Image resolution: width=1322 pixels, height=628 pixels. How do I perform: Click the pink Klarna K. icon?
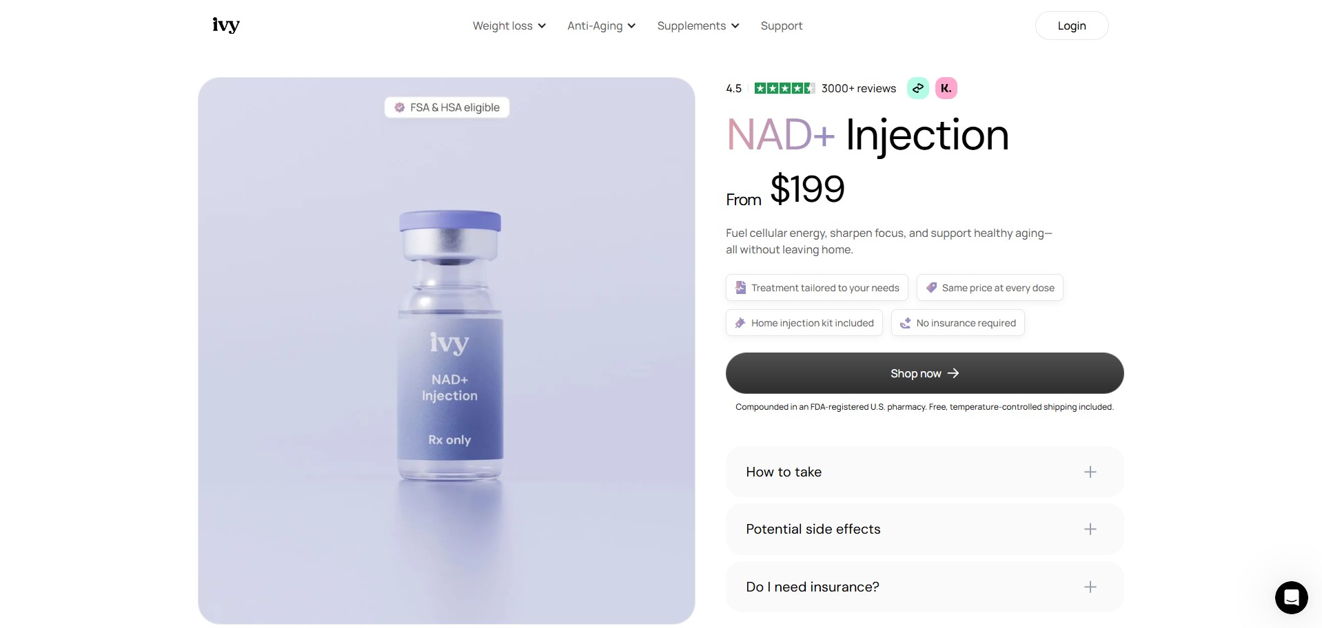pyautogui.click(x=946, y=88)
